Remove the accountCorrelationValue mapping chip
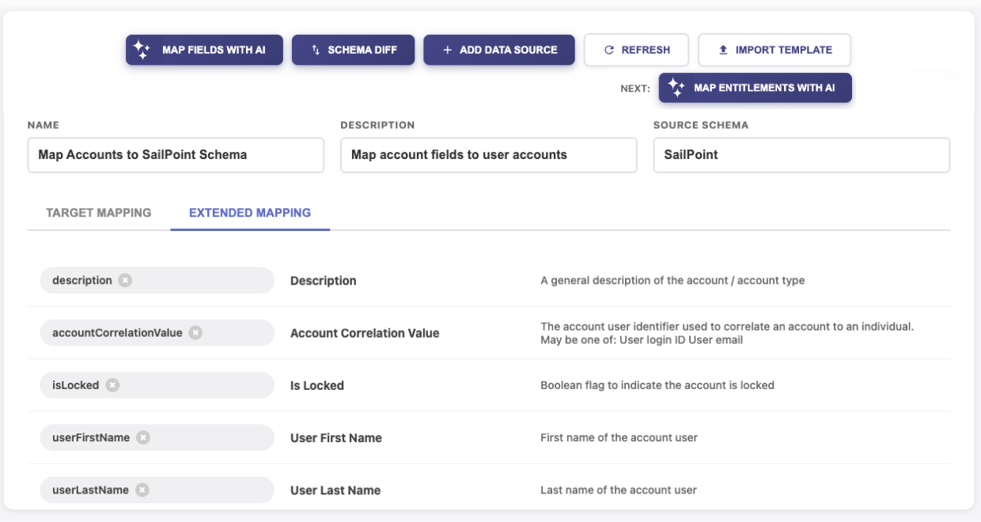981x522 pixels. pyautogui.click(x=195, y=333)
